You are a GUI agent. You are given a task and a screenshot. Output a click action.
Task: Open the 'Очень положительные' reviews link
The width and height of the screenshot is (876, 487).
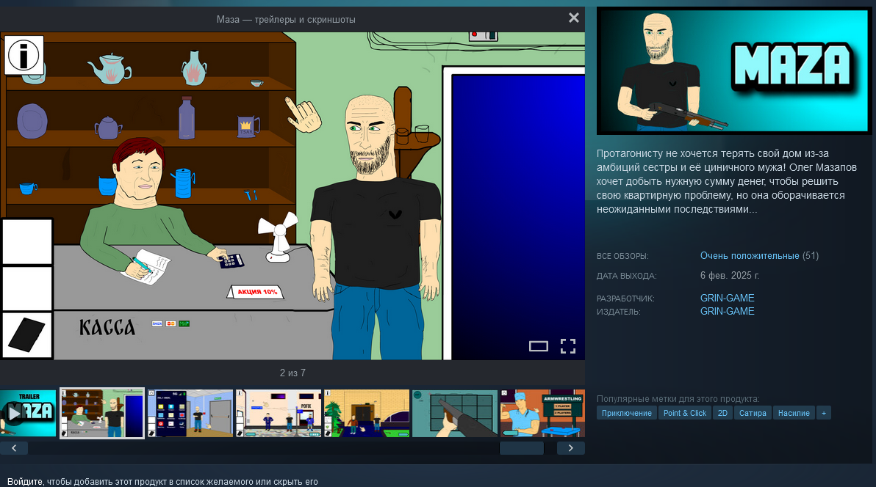coord(750,255)
